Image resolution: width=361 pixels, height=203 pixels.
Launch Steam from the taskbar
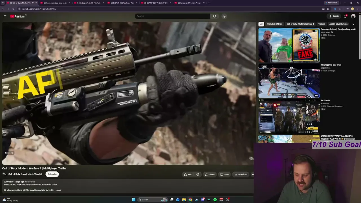pos(196,200)
